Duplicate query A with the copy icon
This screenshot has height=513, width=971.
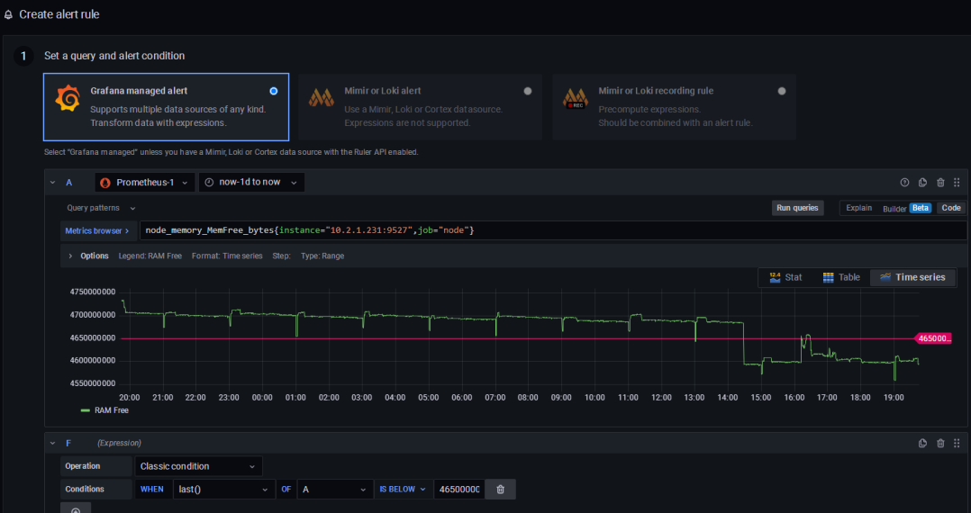[x=922, y=183]
